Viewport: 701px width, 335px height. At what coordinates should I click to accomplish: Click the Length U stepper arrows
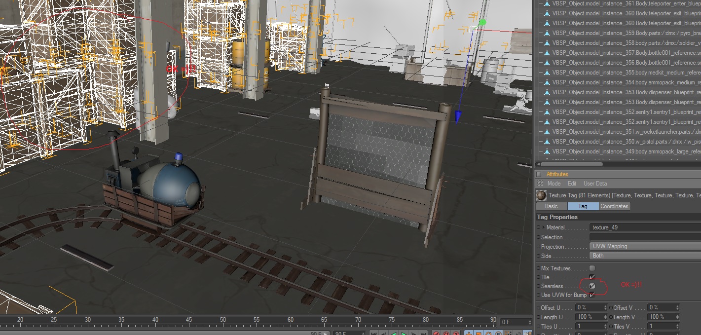605,317
